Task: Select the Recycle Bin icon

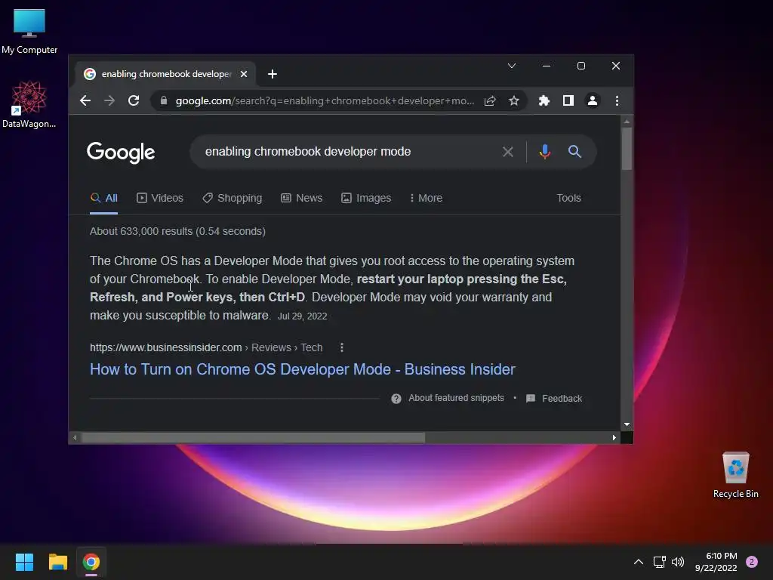Action: pyautogui.click(x=735, y=476)
